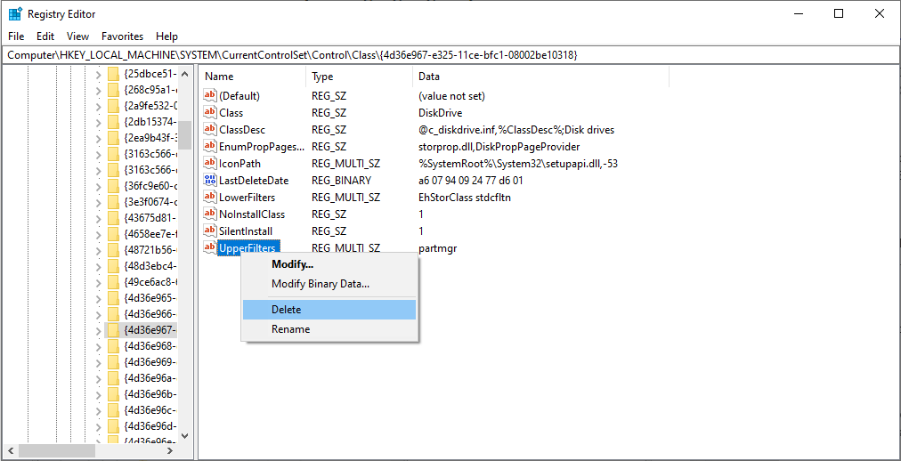The height and width of the screenshot is (461, 901).
Task: Click the IconPath value icon
Action: click(x=210, y=164)
